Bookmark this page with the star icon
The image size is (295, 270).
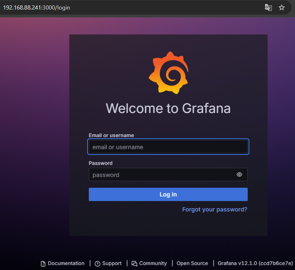pyautogui.click(x=282, y=7)
